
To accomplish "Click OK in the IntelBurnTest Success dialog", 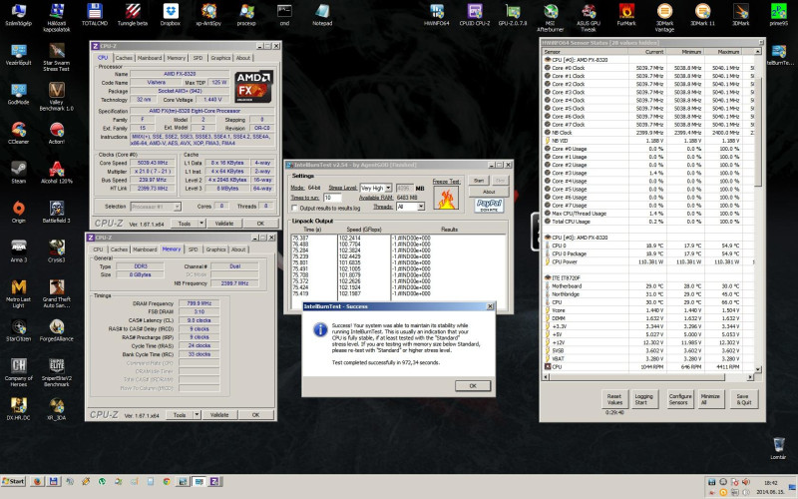I will coord(473,385).
